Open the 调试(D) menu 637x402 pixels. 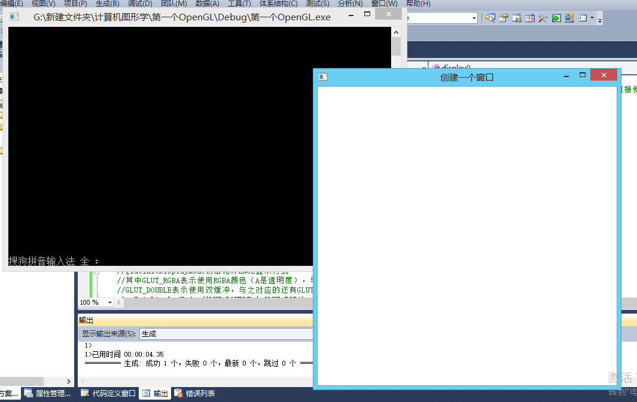click(x=139, y=4)
